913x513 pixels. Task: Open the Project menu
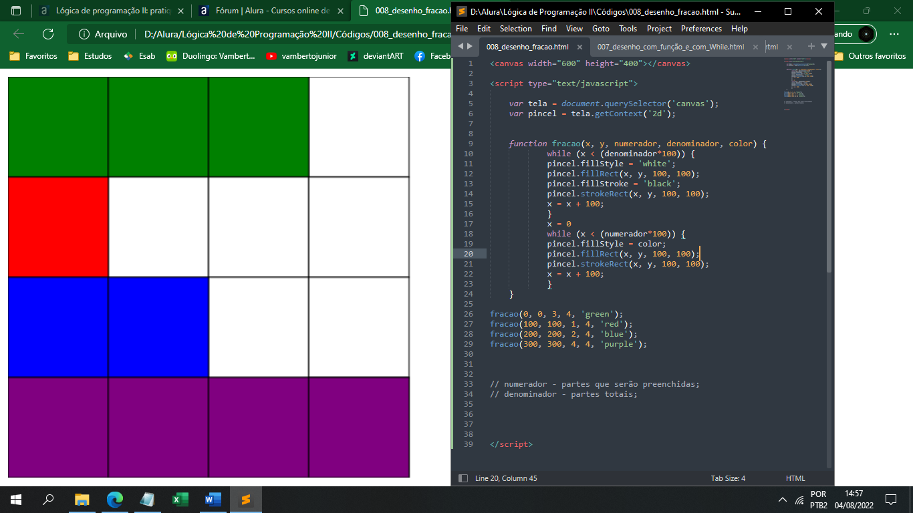pyautogui.click(x=659, y=29)
